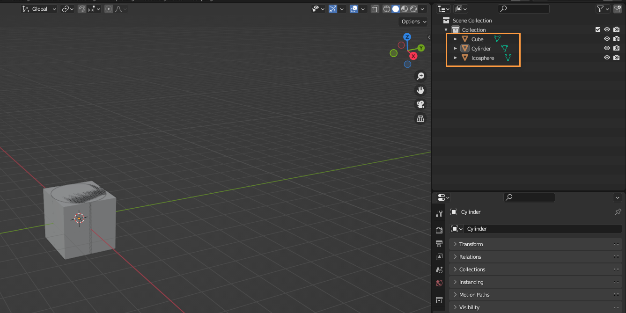
Task: Disable Cylinder in renders via camera icon
Action: point(617,49)
